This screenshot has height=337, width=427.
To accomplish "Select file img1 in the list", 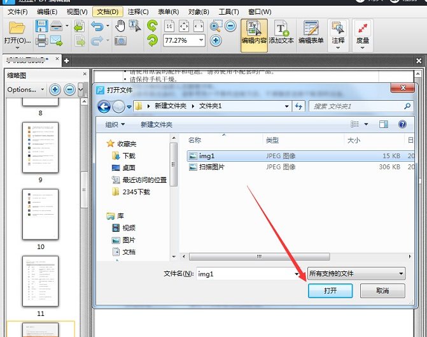I will click(300, 156).
